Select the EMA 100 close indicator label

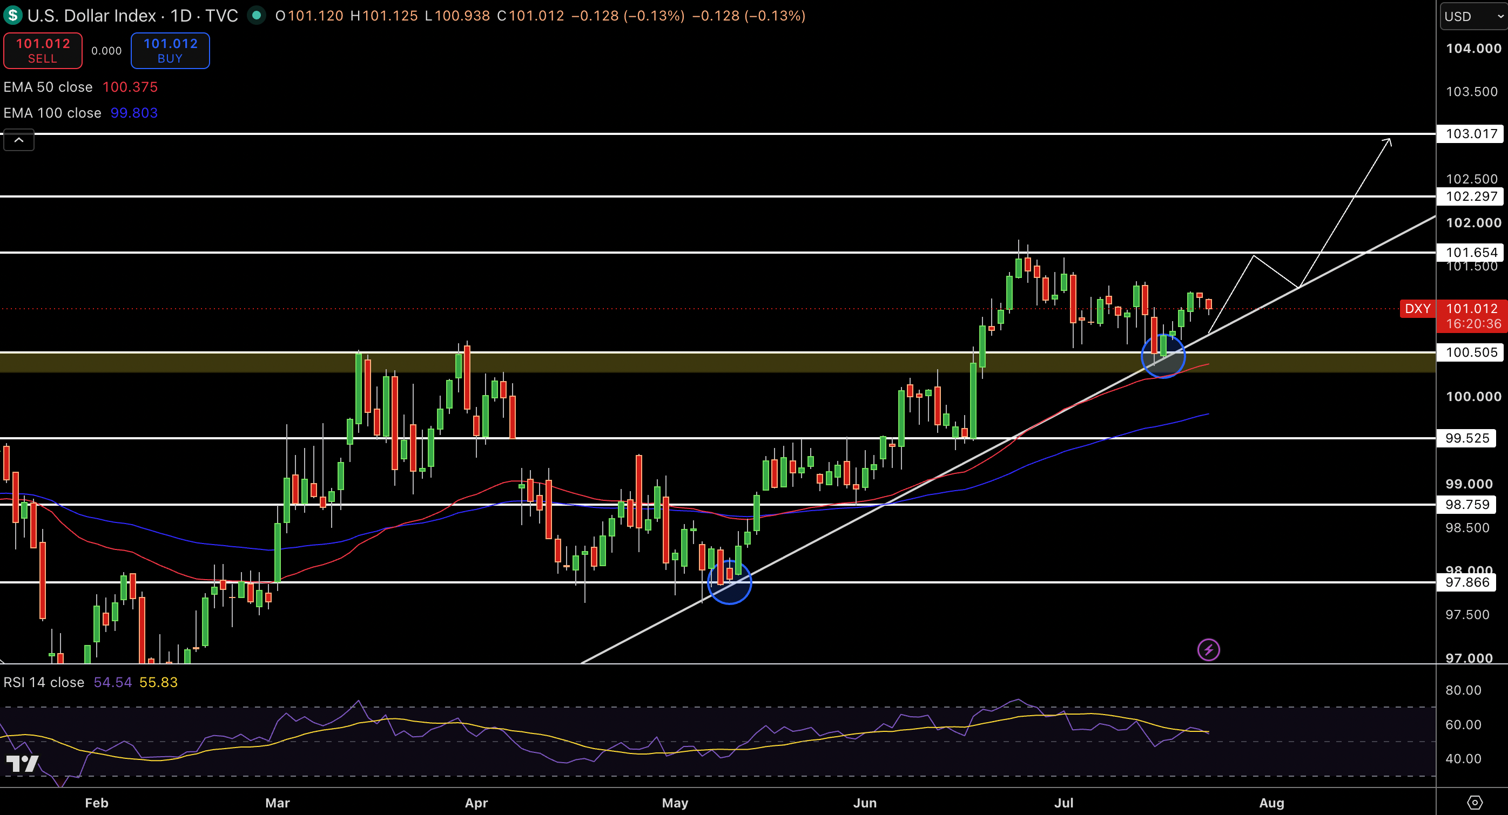pyautogui.click(x=52, y=113)
